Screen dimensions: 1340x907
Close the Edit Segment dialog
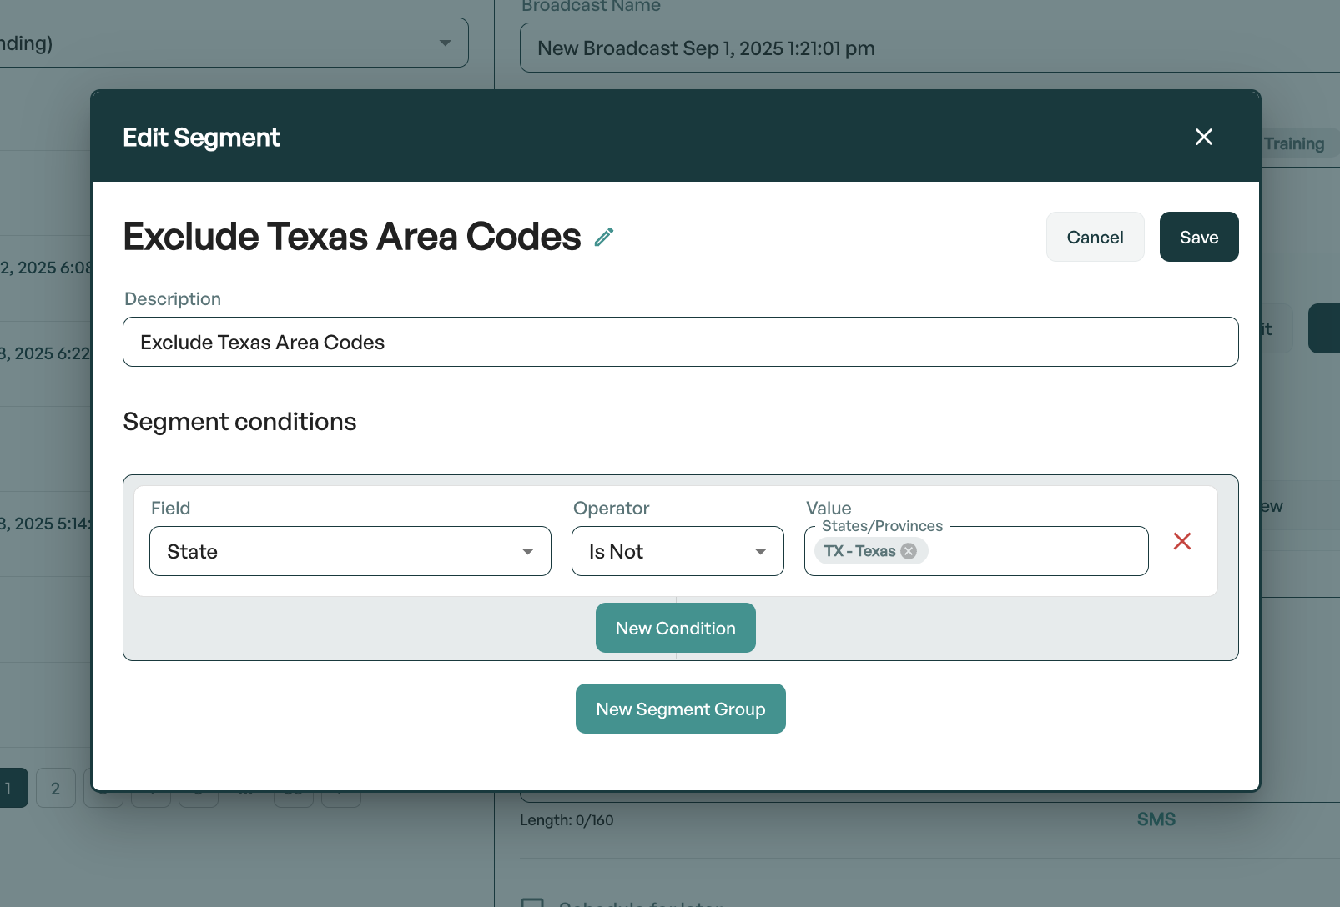(x=1203, y=137)
